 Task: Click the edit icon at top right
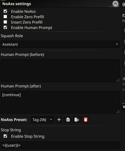123,4
